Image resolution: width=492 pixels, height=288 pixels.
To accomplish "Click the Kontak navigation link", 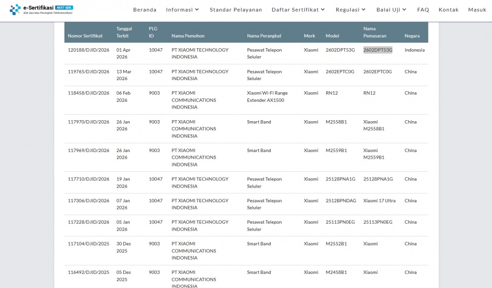I will coord(448,10).
